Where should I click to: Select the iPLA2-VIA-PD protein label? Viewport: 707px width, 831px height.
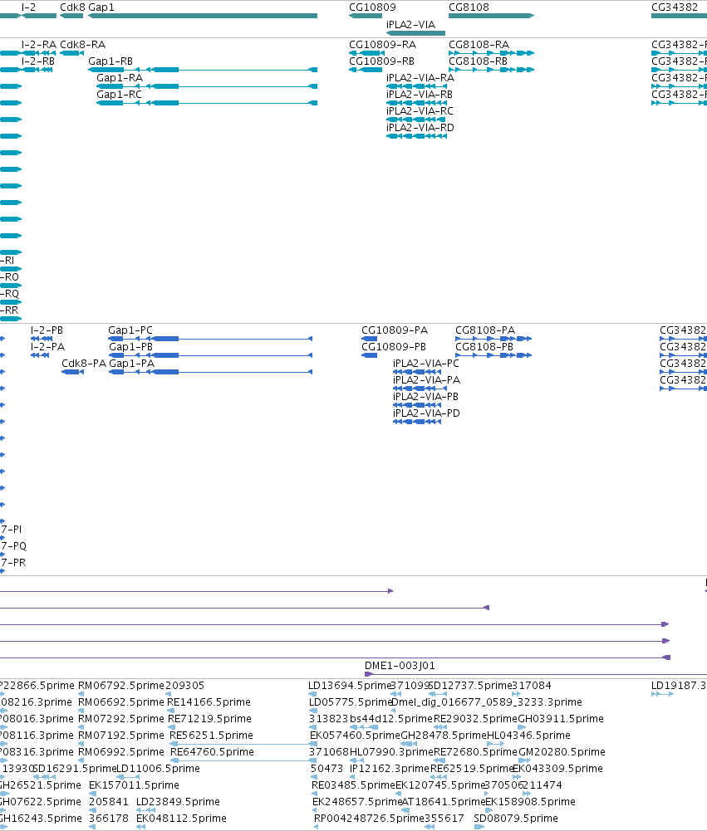point(426,413)
